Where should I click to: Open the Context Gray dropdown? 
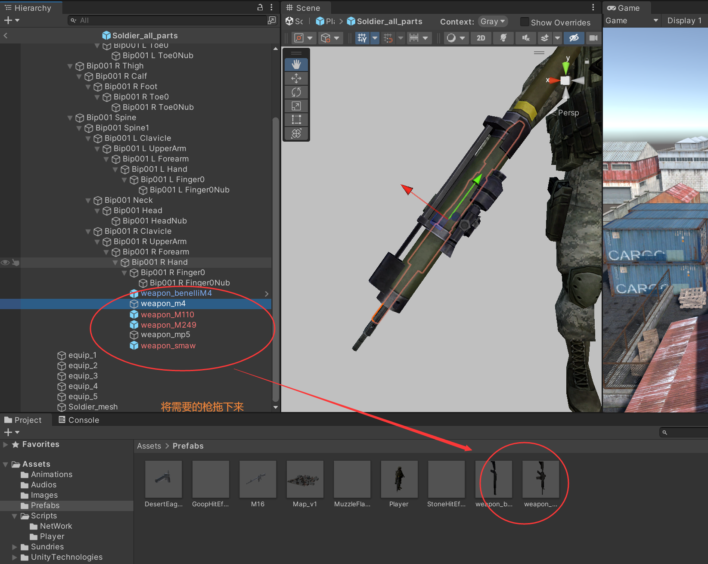pyautogui.click(x=493, y=22)
